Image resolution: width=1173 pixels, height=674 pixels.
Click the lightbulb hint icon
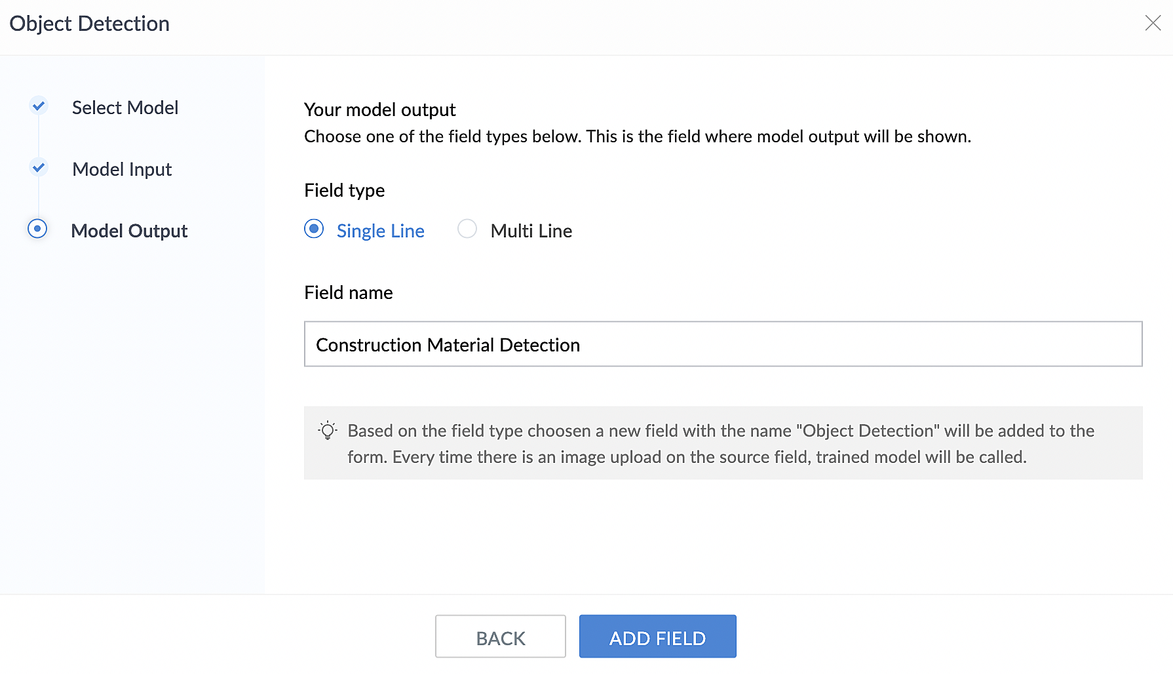coord(327,431)
